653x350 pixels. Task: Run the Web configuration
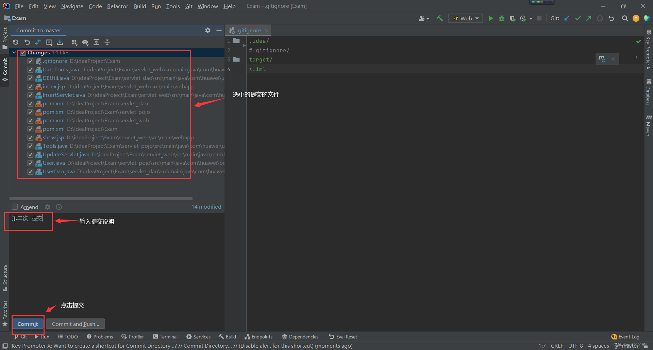click(491, 18)
